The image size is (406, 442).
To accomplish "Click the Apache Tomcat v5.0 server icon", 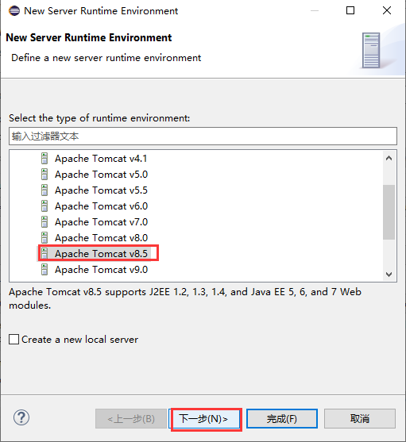I will [x=44, y=175].
